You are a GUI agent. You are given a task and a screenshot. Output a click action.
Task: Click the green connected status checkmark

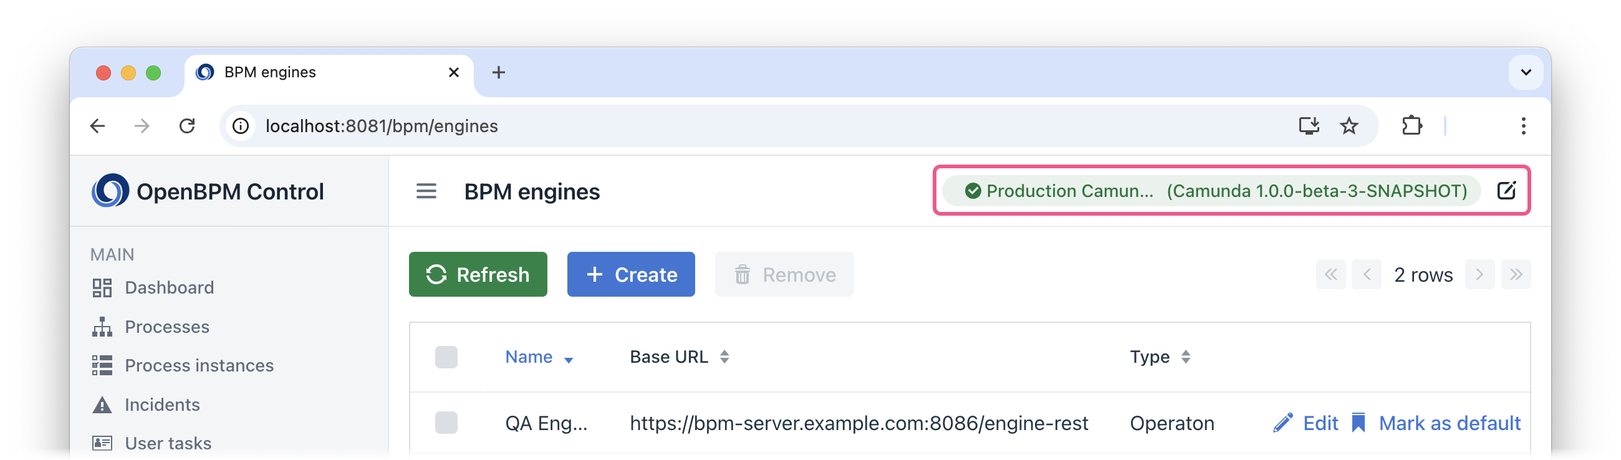pyautogui.click(x=973, y=191)
